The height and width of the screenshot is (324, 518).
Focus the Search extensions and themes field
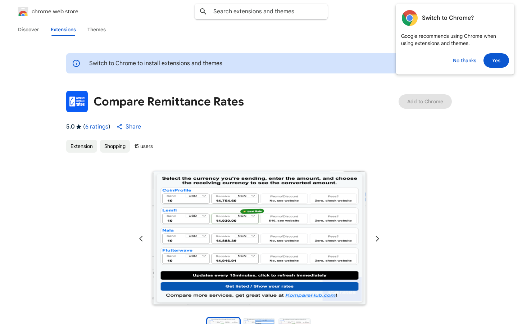point(261,12)
